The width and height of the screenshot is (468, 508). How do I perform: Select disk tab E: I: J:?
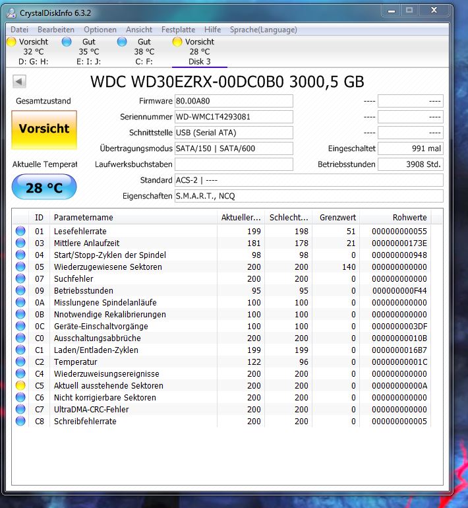89,51
